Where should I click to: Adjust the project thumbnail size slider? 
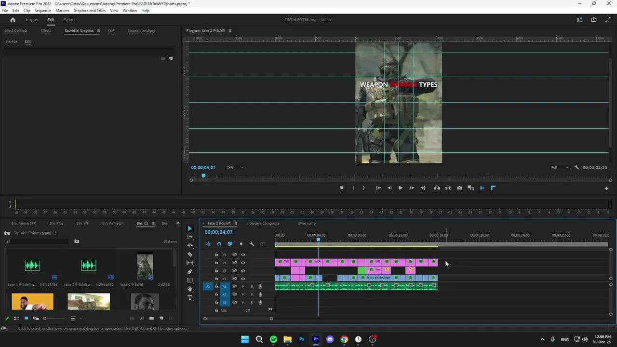[x=45, y=318]
